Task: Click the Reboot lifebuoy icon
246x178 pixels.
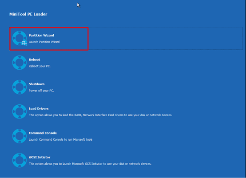Action: coord(20,63)
